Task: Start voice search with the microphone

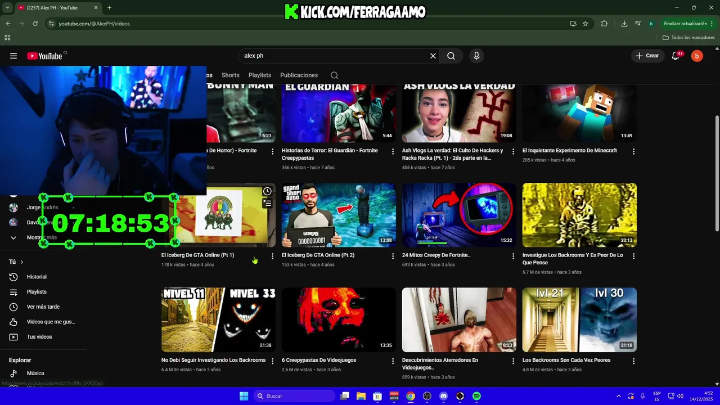Action: point(476,56)
